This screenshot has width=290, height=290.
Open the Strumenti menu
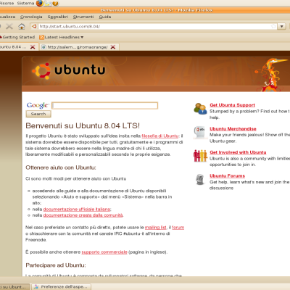83,17
